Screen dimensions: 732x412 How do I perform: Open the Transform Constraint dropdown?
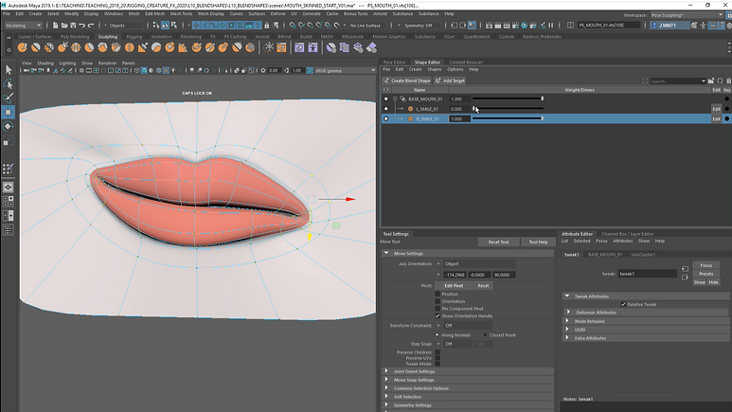464,326
